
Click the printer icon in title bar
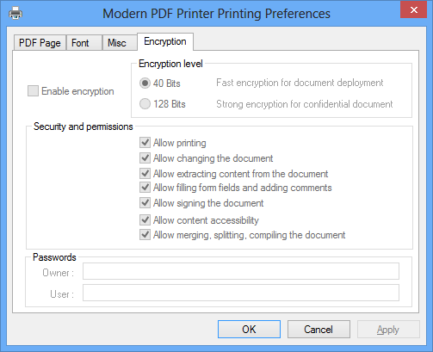pos(15,13)
